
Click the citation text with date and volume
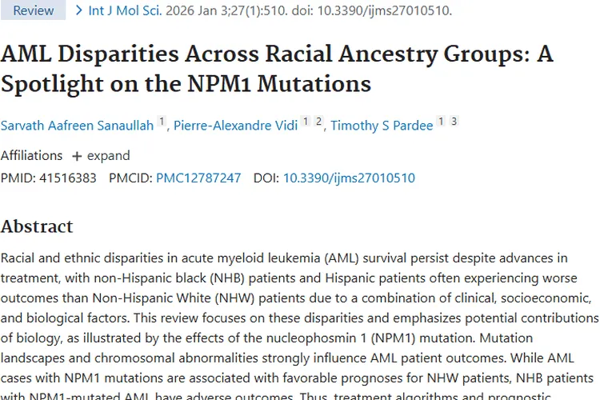308,10
